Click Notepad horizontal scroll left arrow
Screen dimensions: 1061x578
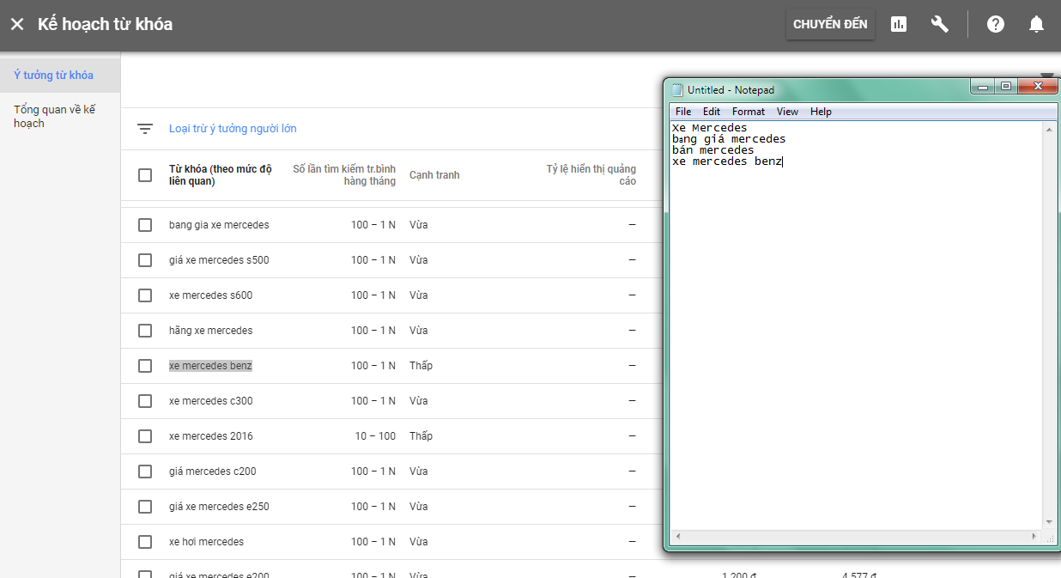point(677,537)
